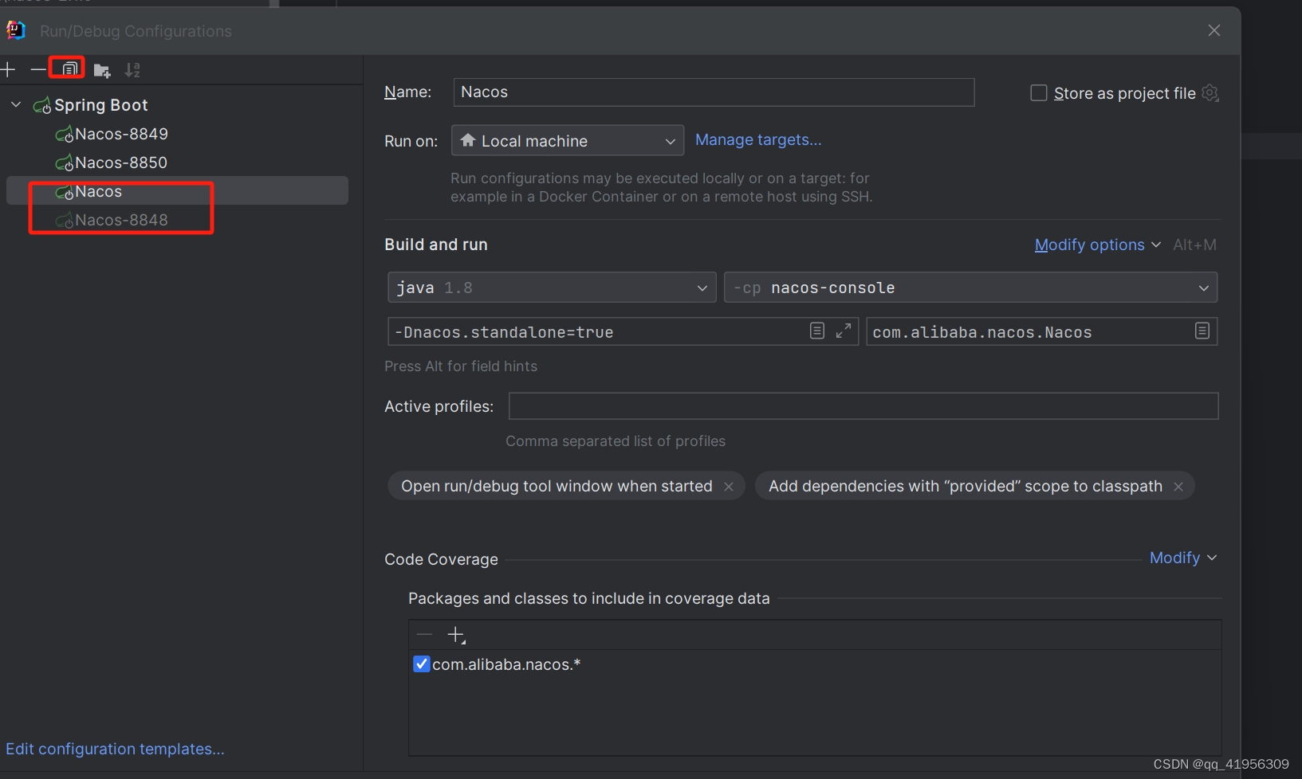Open Edit configuration templates link
This screenshot has width=1302, height=779.
click(115, 749)
